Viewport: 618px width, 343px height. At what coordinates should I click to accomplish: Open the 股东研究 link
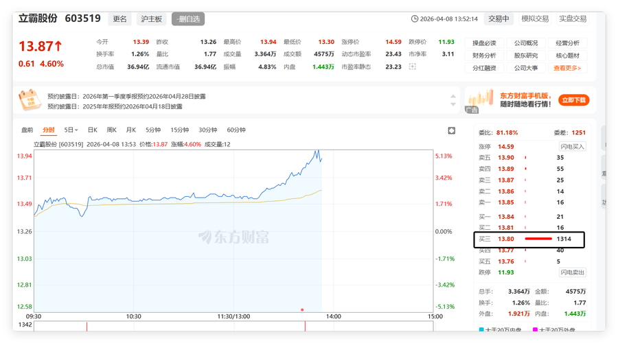(526, 56)
